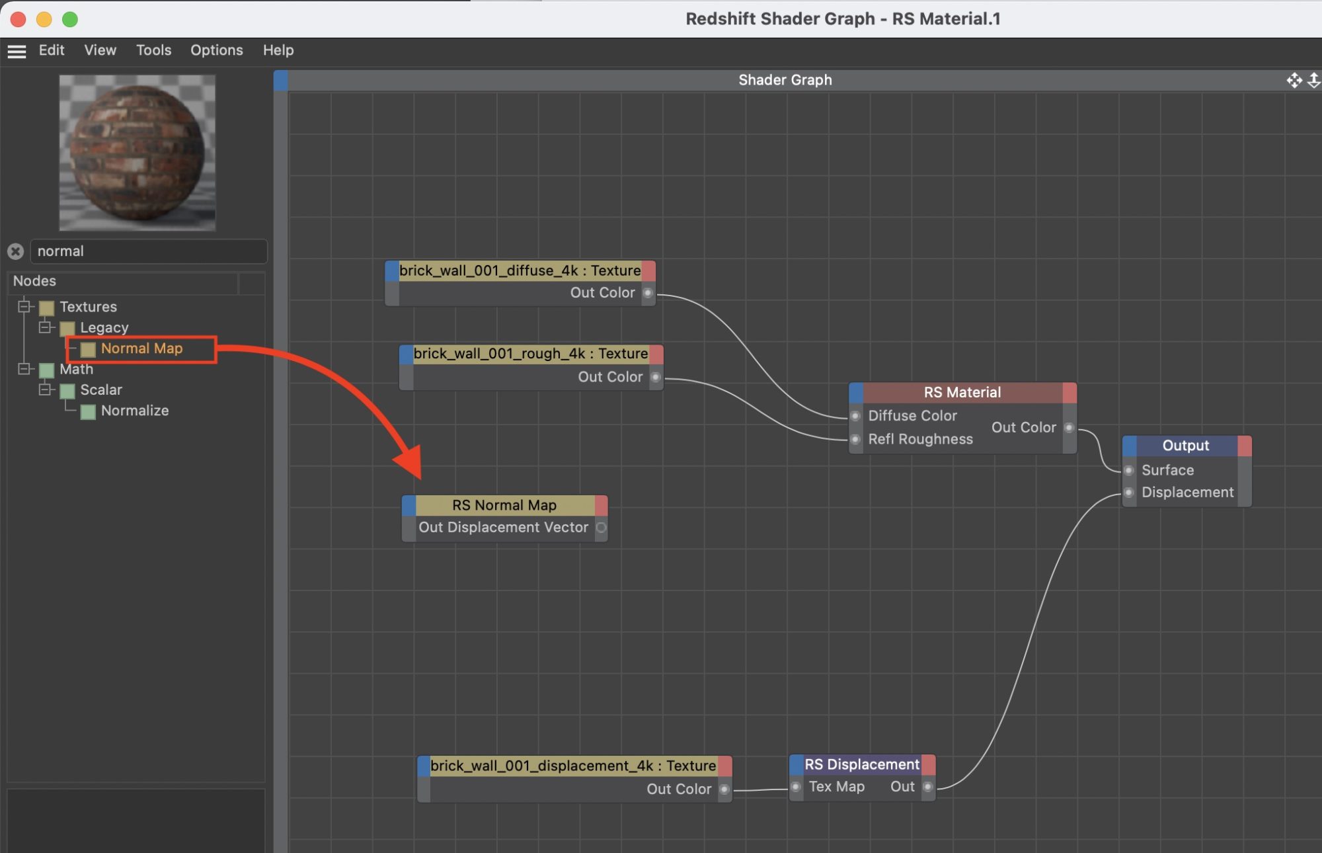Screen dimensions: 1322x853
Task: Click the brick material preview thumbnail
Action: point(137,153)
